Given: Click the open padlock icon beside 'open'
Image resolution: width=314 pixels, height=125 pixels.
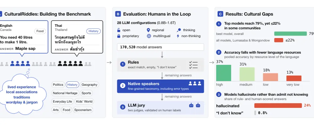Looking at the screenshot, I should 119,30.
